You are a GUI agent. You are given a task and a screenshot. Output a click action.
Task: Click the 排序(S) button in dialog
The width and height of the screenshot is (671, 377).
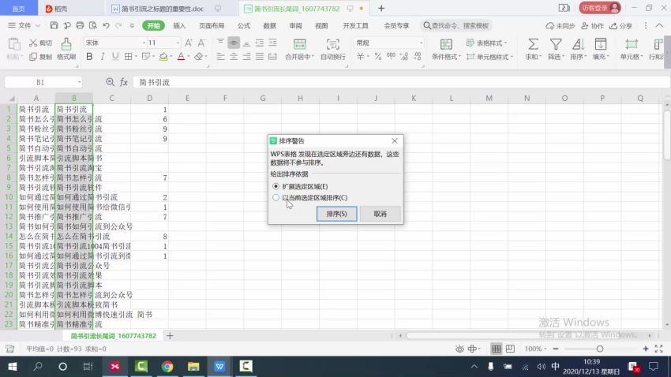(336, 214)
